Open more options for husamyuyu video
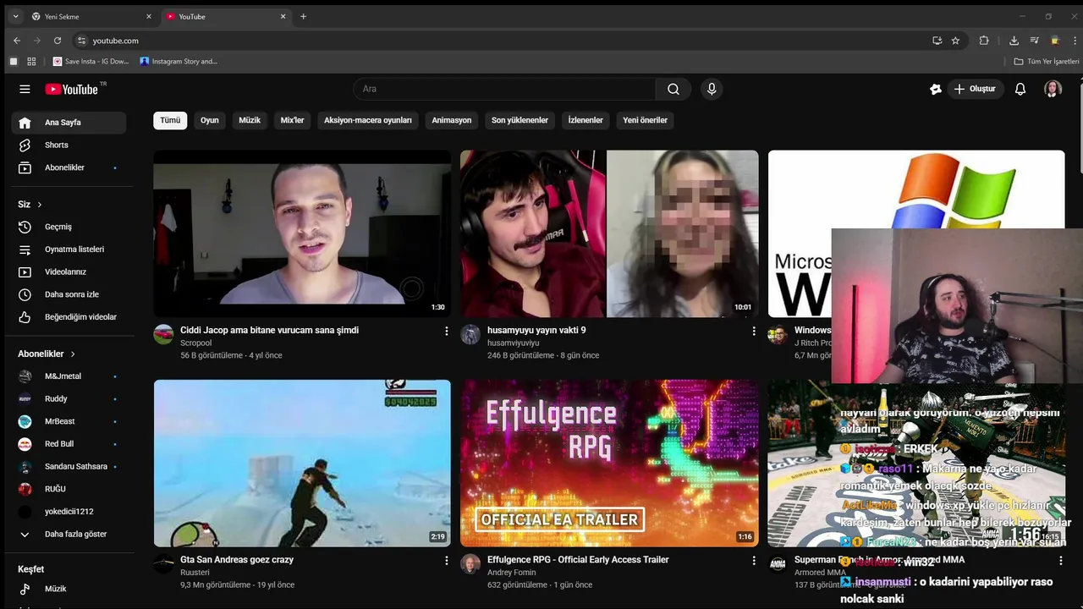 pos(754,332)
